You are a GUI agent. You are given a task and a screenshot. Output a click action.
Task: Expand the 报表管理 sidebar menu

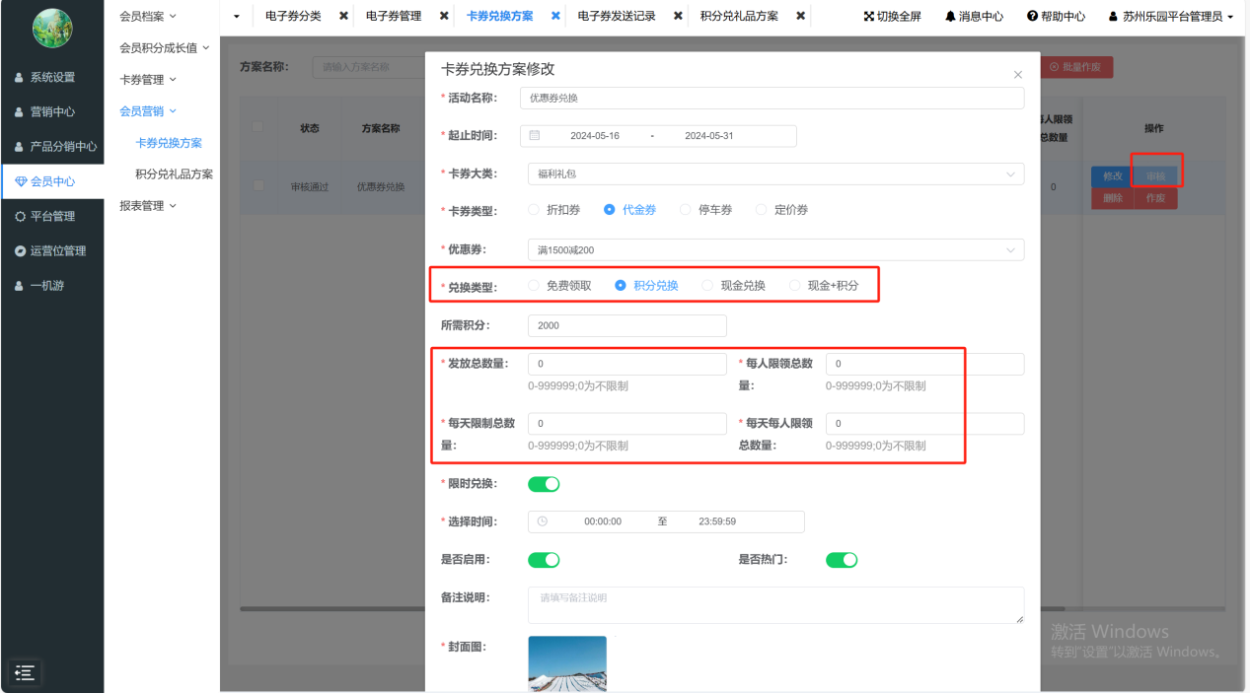(147, 206)
